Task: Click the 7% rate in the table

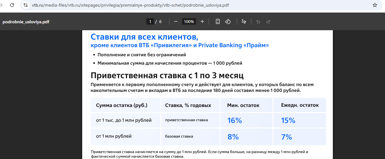Action: [286, 137]
